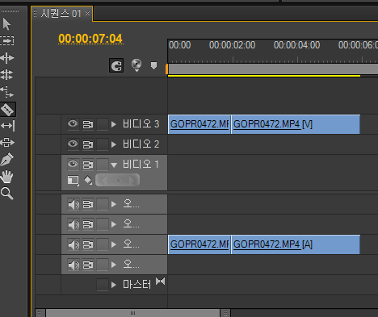Collapse the 비디오 1 track
The image size is (378, 317).
114,165
